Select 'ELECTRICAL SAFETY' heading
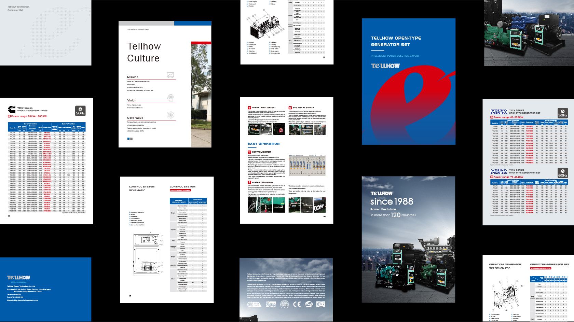Viewport: 574px width, 322px height. (x=303, y=108)
